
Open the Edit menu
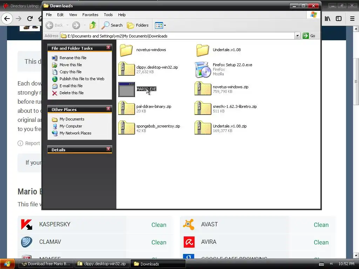(x=60, y=15)
